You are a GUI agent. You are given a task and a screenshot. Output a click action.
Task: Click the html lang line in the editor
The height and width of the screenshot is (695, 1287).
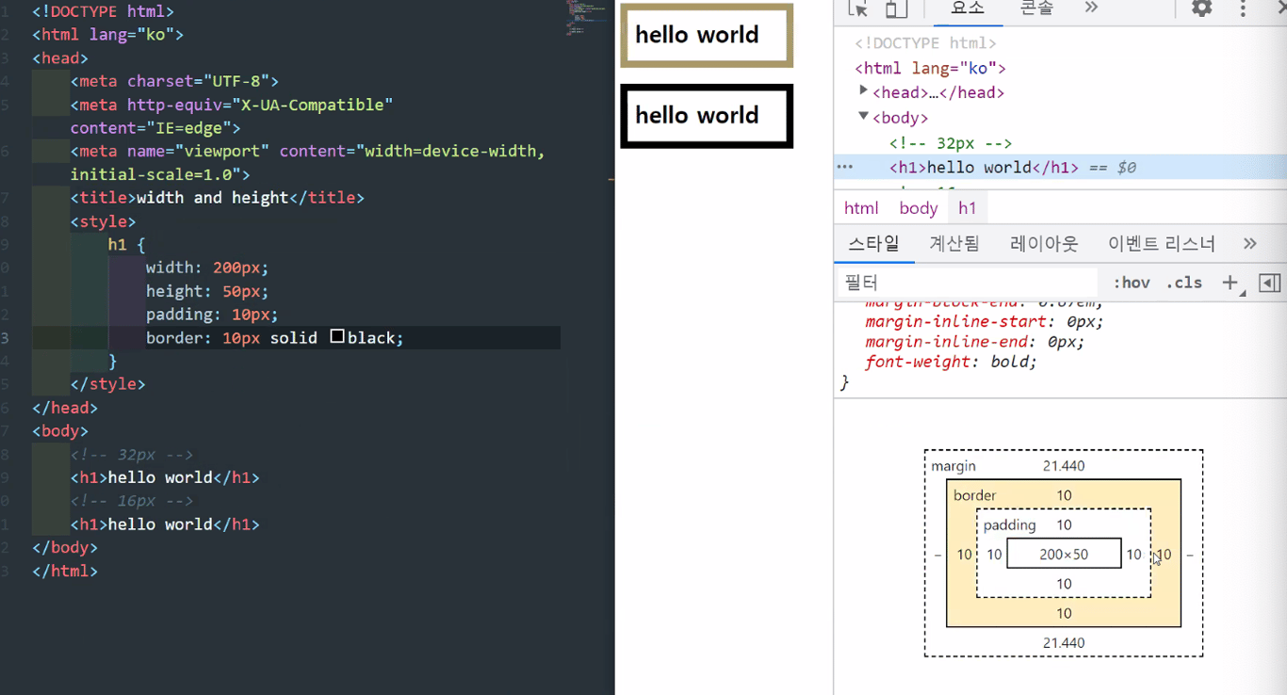click(x=107, y=35)
